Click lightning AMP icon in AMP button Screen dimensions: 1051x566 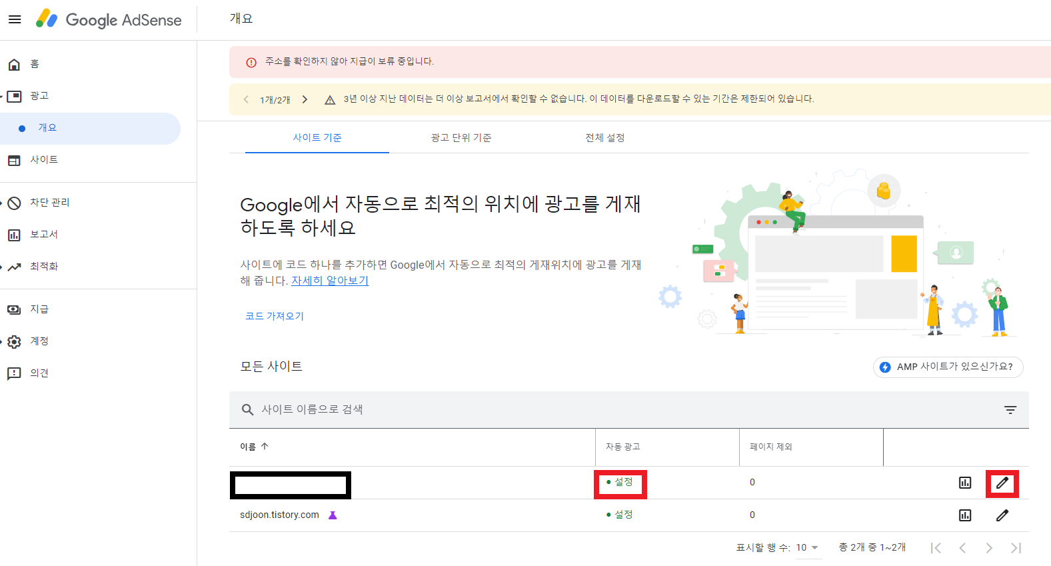click(885, 367)
